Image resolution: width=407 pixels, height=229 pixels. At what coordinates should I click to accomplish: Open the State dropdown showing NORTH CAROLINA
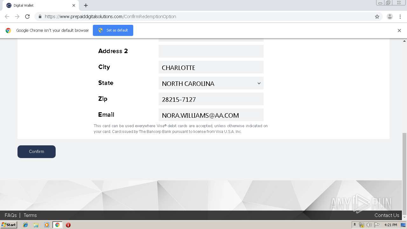(211, 83)
